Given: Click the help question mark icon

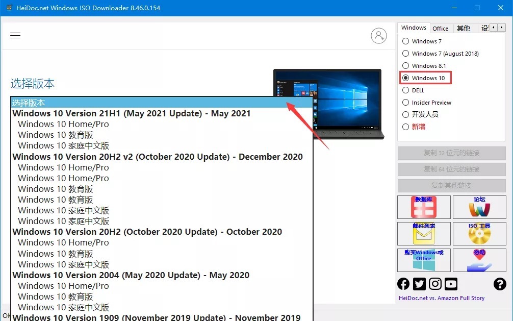Looking at the screenshot, I should pos(500,284).
